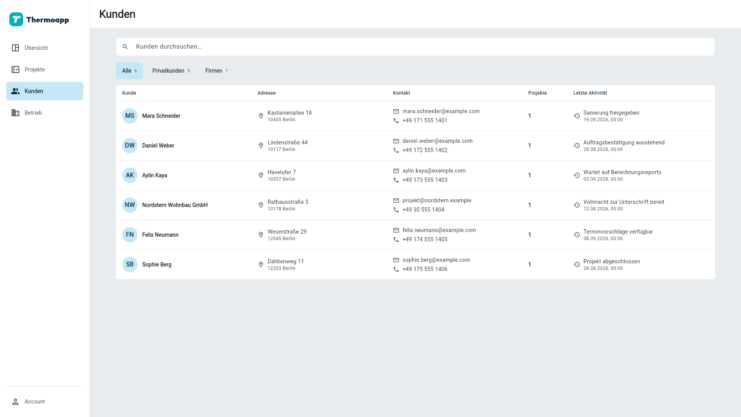The image size is (741, 417).
Task: Open customer Nordstern Wohnbau GmbH
Action: click(x=175, y=205)
